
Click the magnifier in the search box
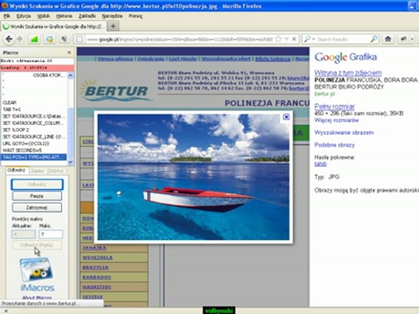tap(374, 39)
